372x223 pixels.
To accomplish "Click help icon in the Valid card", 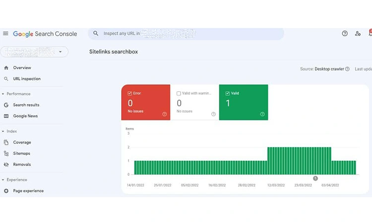I will click(262, 114).
